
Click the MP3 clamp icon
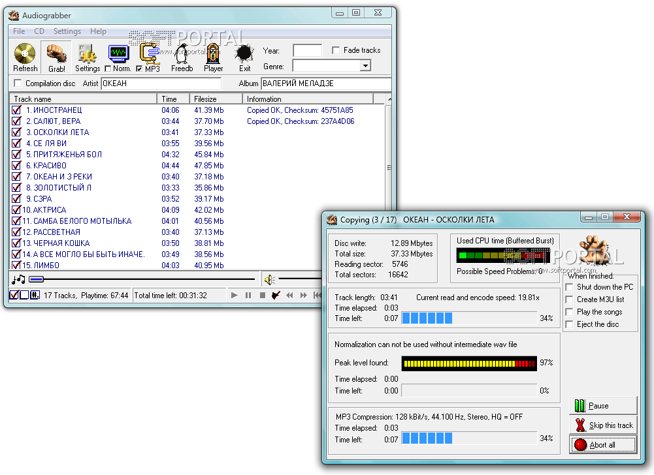coord(150,54)
